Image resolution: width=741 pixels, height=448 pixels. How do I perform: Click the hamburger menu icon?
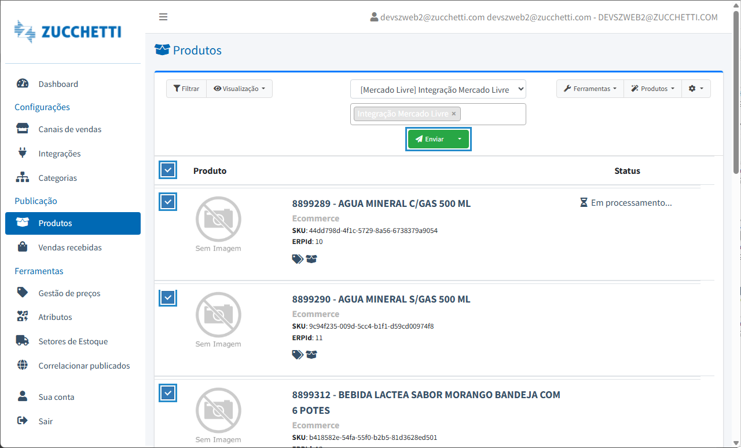click(163, 17)
